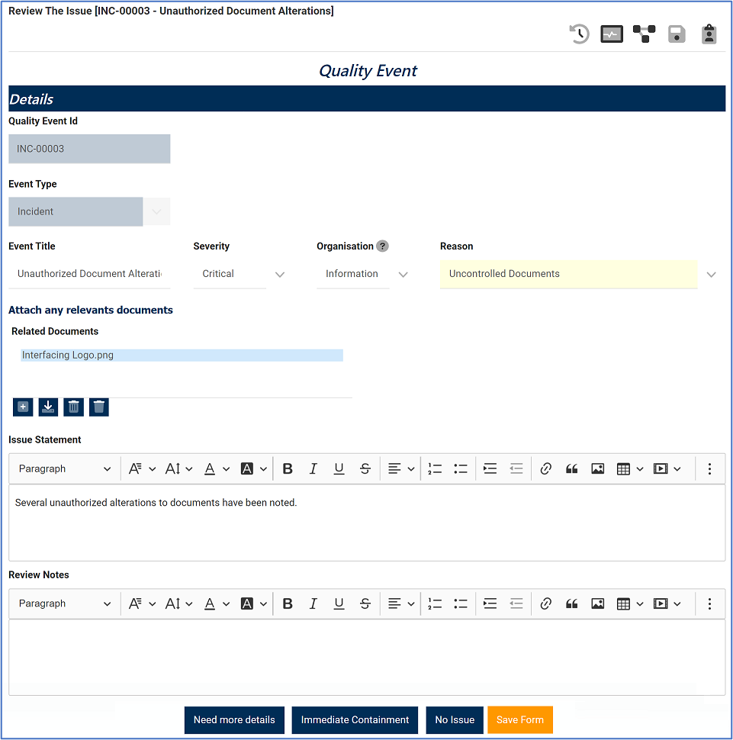Open insert table dropdown in Review Notes

click(x=629, y=603)
